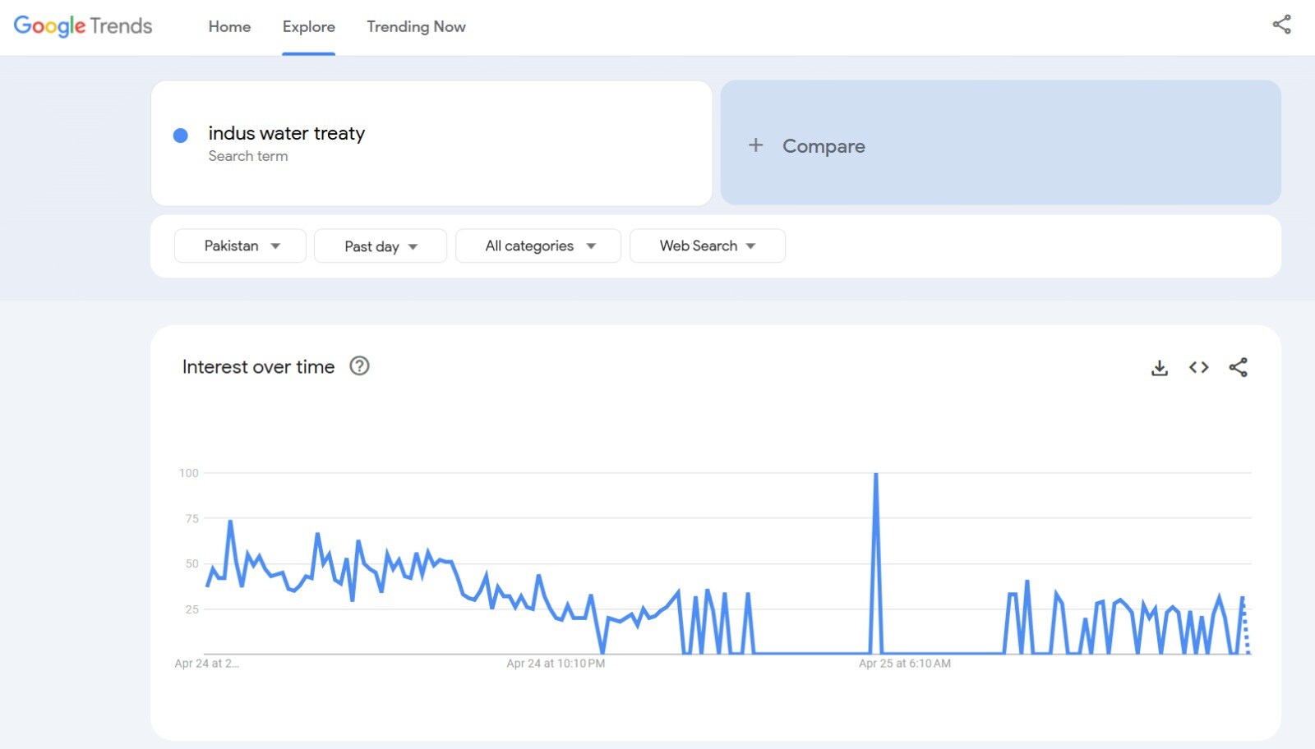The height and width of the screenshot is (749, 1315).
Task: Click the plus icon beside Compare
Action: 755,145
